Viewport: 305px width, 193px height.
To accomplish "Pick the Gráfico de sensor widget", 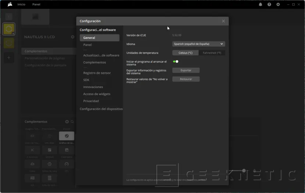I will (x=67, y=136).
